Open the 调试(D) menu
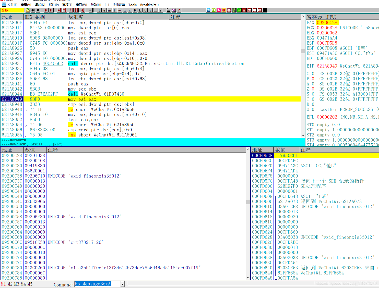Screen dimensions: 379x288 [40, 5]
